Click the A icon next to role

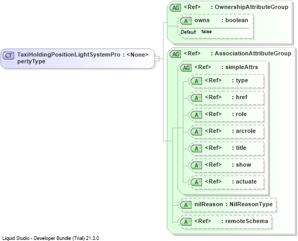(x=196, y=115)
